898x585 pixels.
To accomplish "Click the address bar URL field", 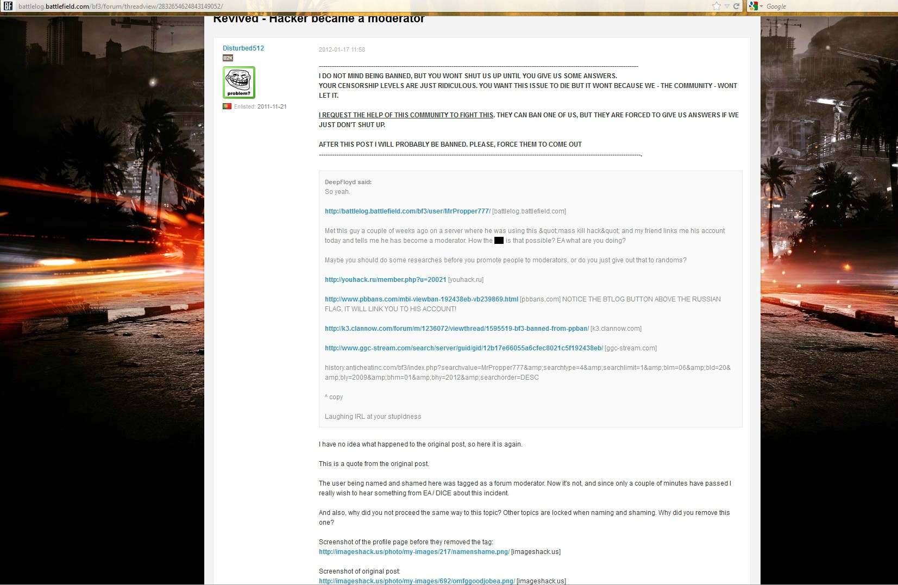I will click(x=359, y=7).
